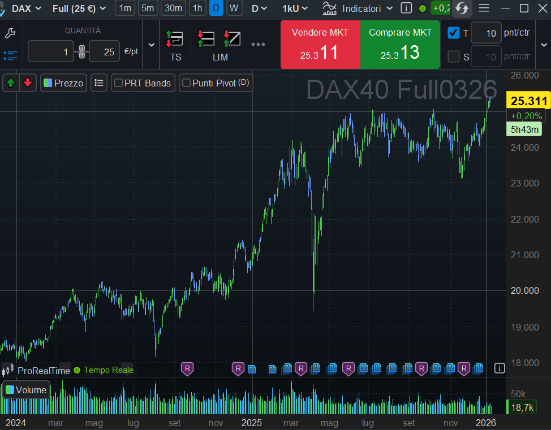Click the wrench settings icon
551x430 pixels.
(x=10, y=33)
